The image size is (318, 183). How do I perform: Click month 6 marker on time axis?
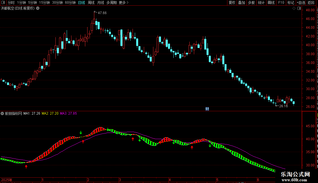tap(258, 180)
